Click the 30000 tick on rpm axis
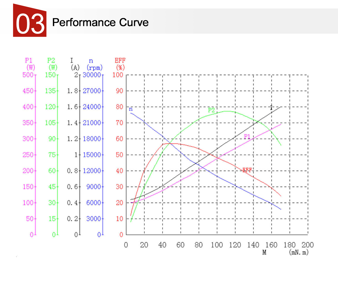This screenshot has width=338, height=285. tap(92, 75)
